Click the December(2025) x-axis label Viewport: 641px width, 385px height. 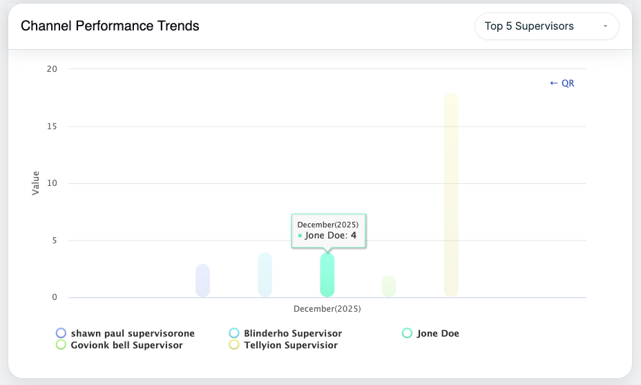tap(327, 308)
